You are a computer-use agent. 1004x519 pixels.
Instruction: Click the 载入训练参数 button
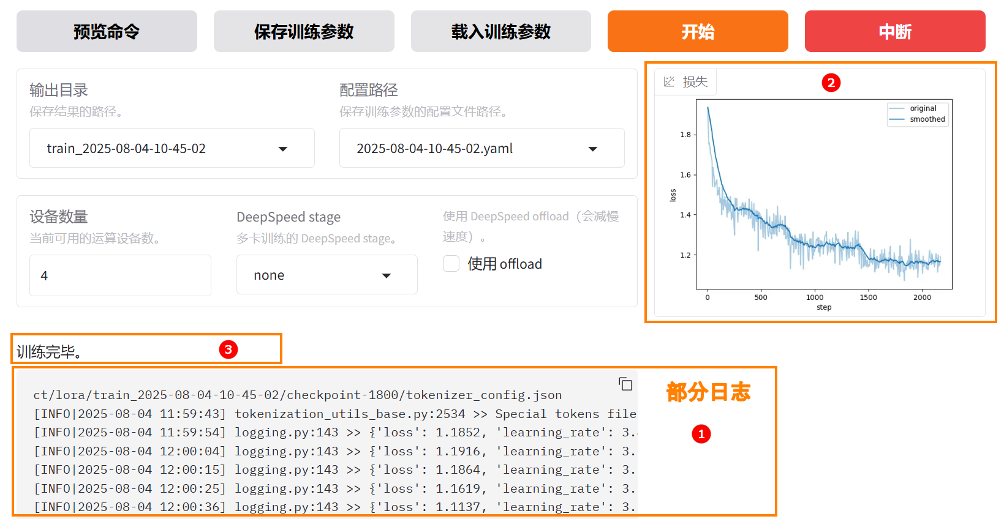(x=500, y=31)
